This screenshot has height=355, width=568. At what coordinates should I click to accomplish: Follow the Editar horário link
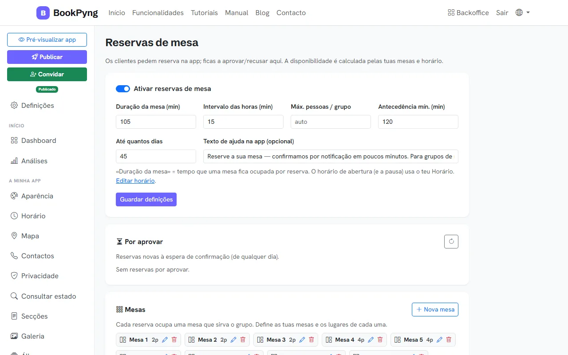(x=135, y=181)
